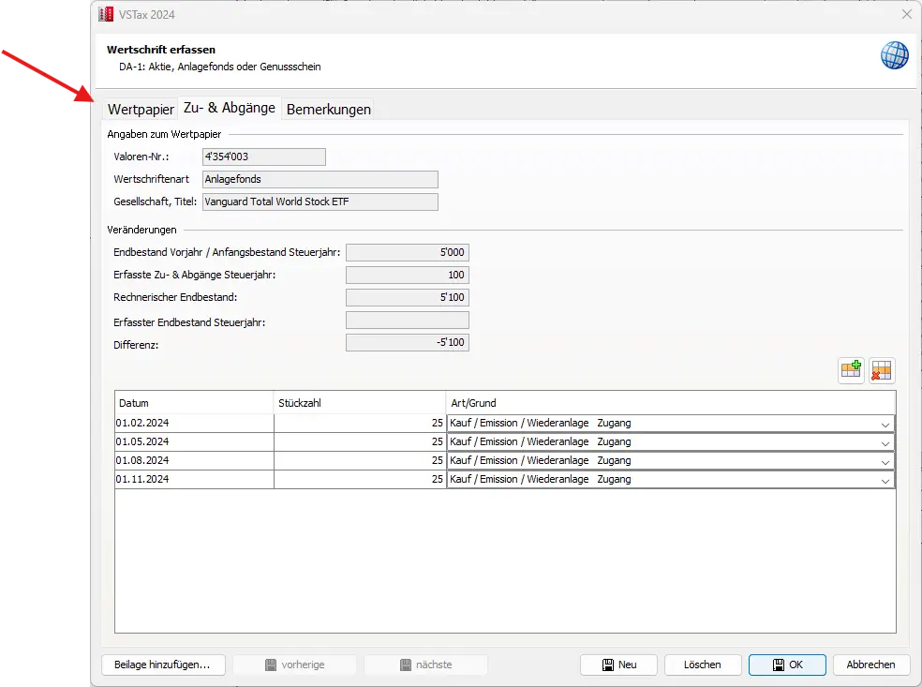
Task: Click the Erfasster Endbestand Steuerjahr field
Action: 407,321
